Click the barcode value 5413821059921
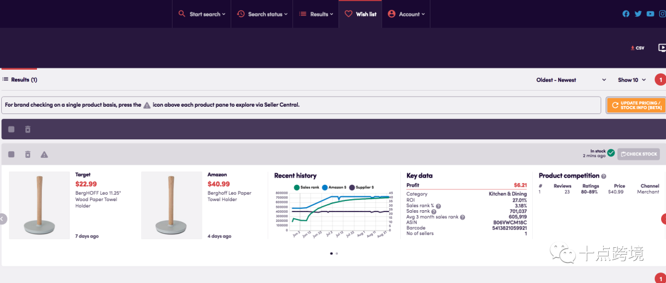666x283 pixels. pos(509,228)
